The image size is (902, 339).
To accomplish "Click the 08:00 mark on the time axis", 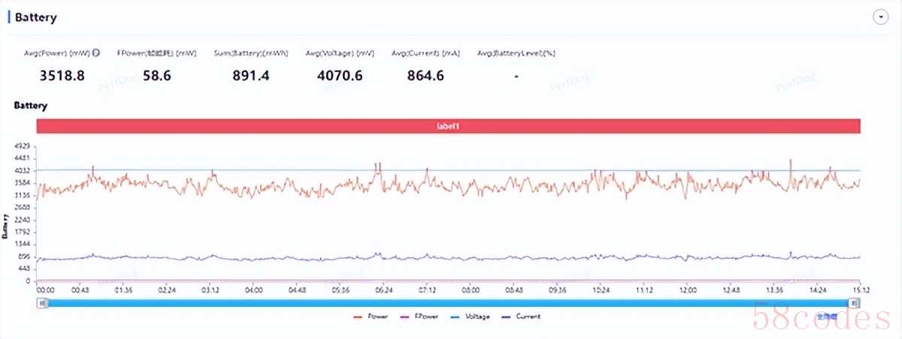I will tap(471, 289).
